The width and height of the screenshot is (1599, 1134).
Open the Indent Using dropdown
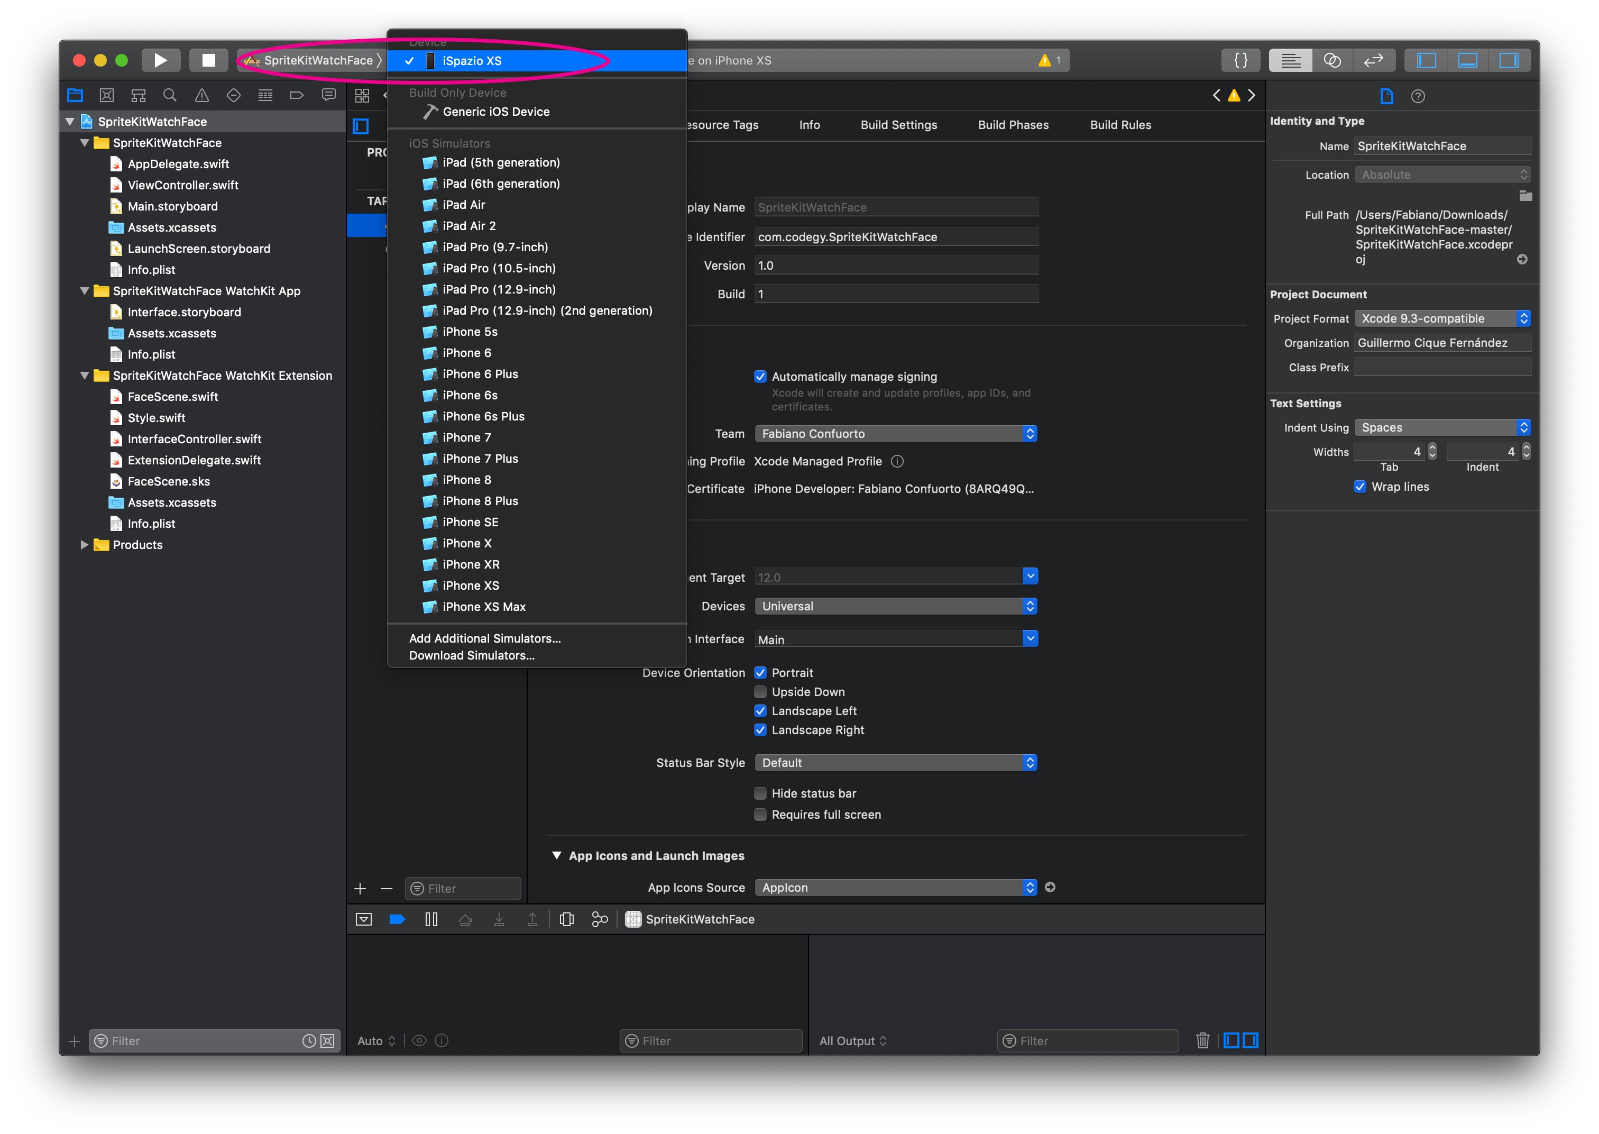pyautogui.click(x=1442, y=427)
